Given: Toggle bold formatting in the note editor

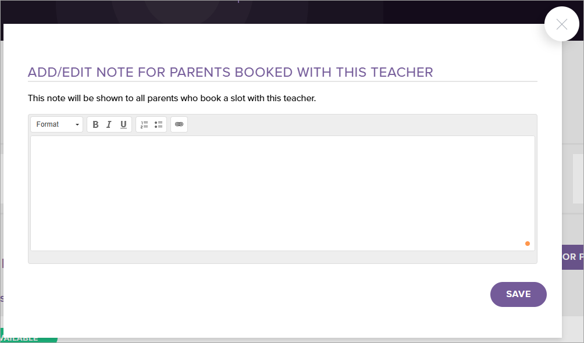Looking at the screenshot, I should [x=95, y=124].
